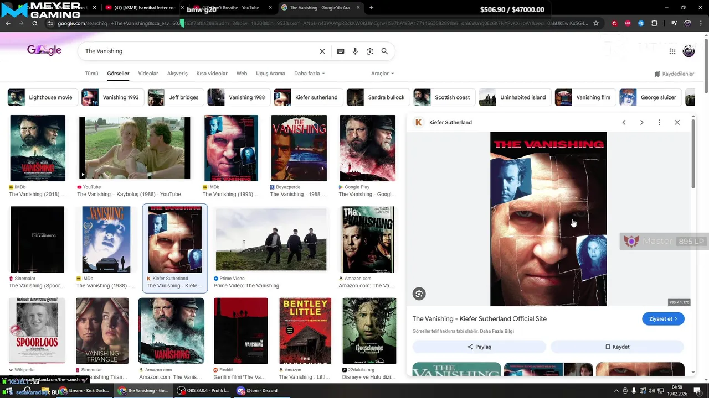Click the Chrome address bar URL

(x=322, y=23)
